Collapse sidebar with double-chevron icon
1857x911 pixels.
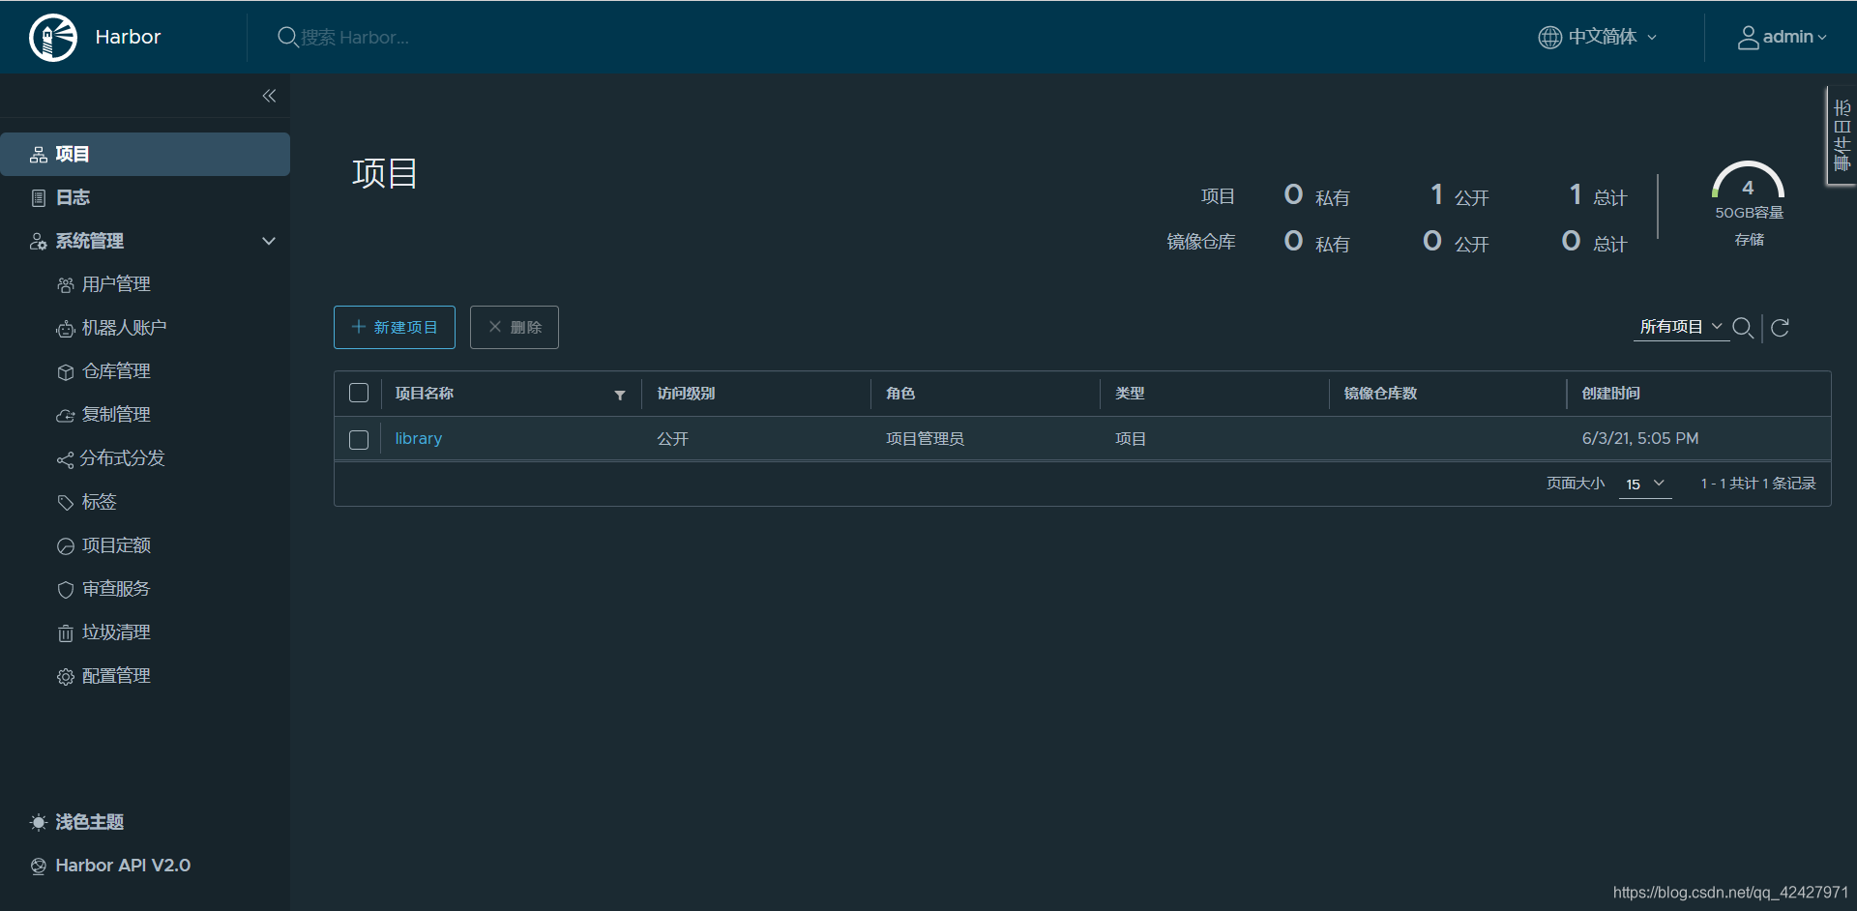pyautogui.click(x=269, y=96)
